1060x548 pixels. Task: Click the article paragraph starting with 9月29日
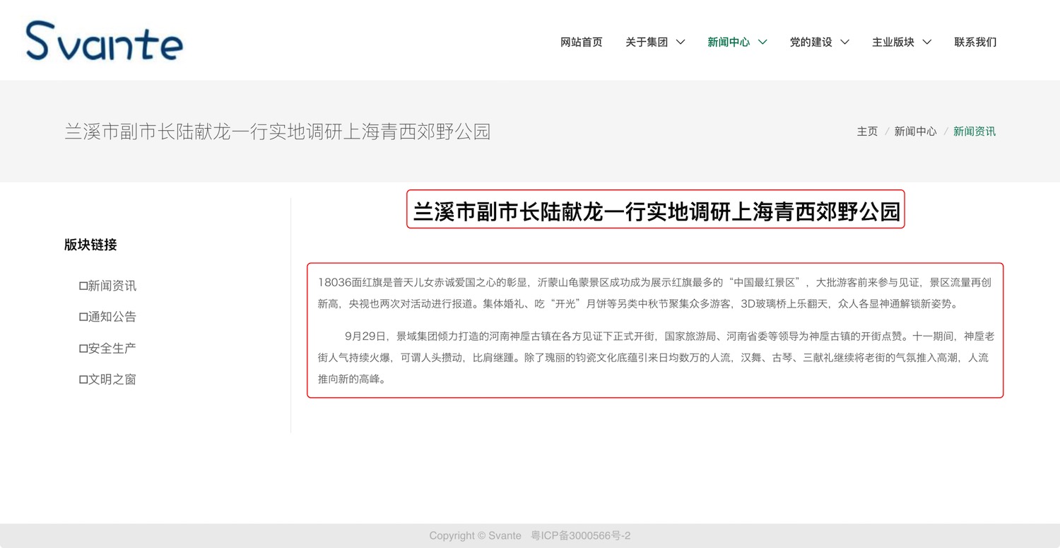pyautogui.click(x=655, y=357)
